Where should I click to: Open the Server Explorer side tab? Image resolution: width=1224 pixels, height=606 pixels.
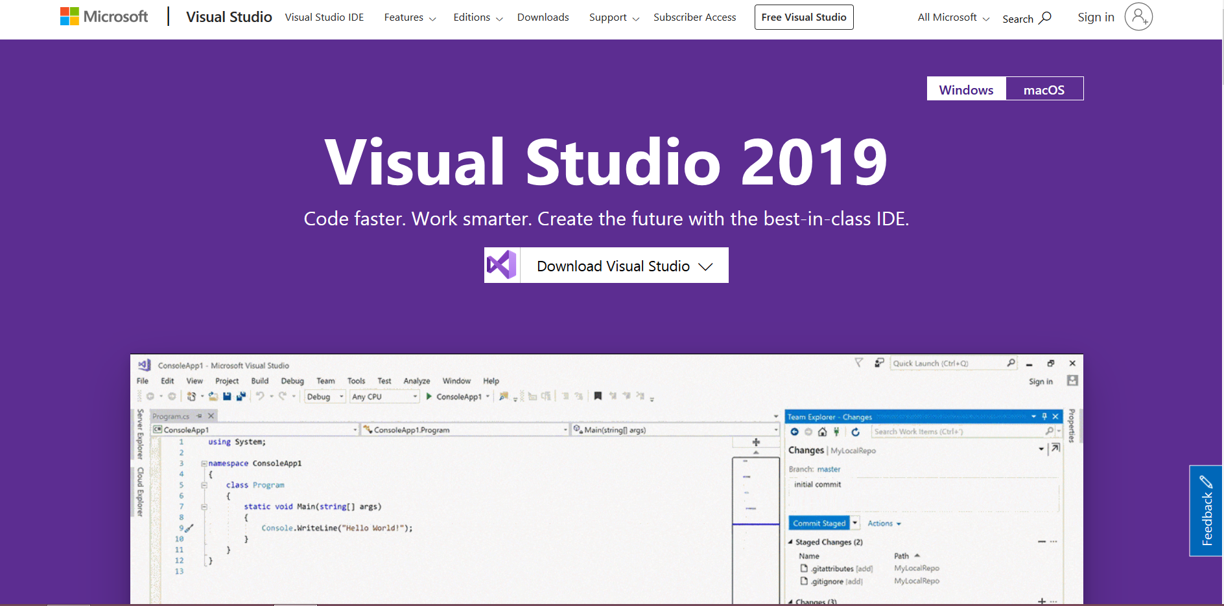tap(139, 434)
